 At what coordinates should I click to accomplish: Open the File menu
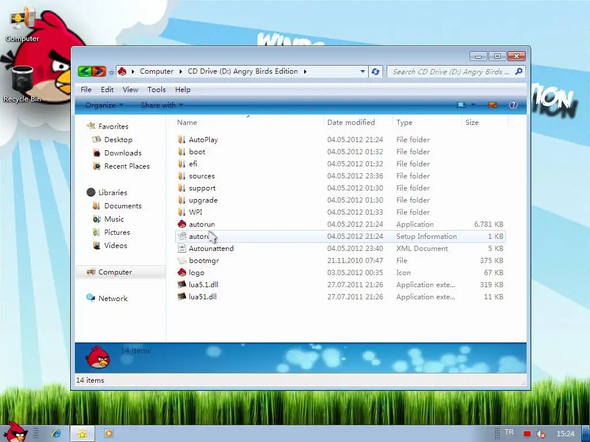click(86, 89)
